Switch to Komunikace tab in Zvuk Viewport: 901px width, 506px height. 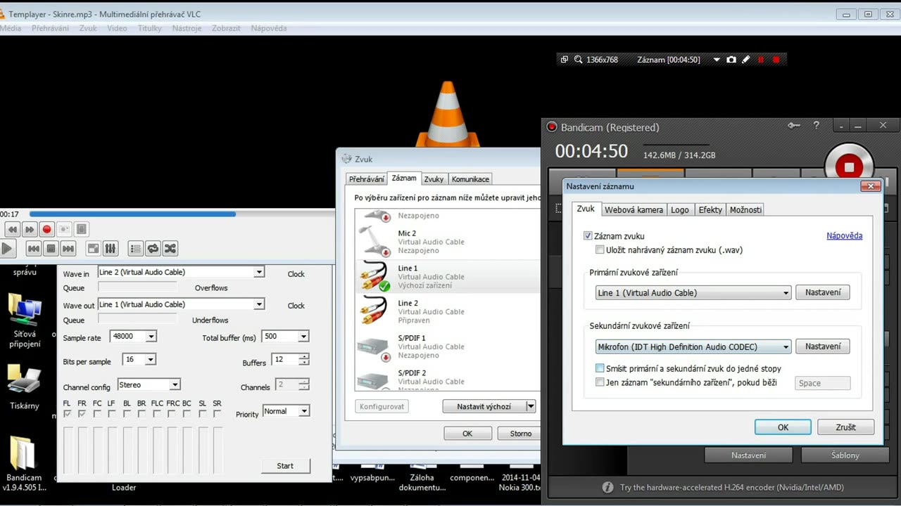click(x=470, y=179)
